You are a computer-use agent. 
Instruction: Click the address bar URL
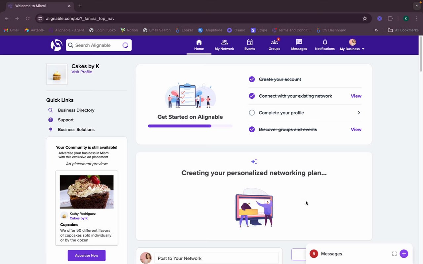point(80,18)
